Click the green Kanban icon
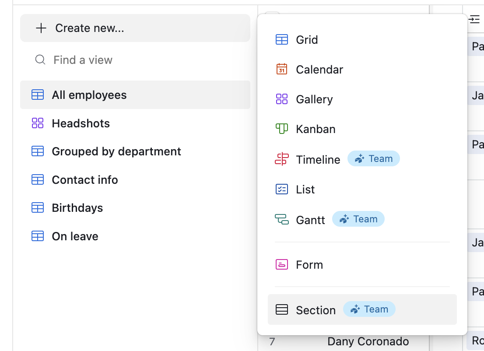 [281, 129]
